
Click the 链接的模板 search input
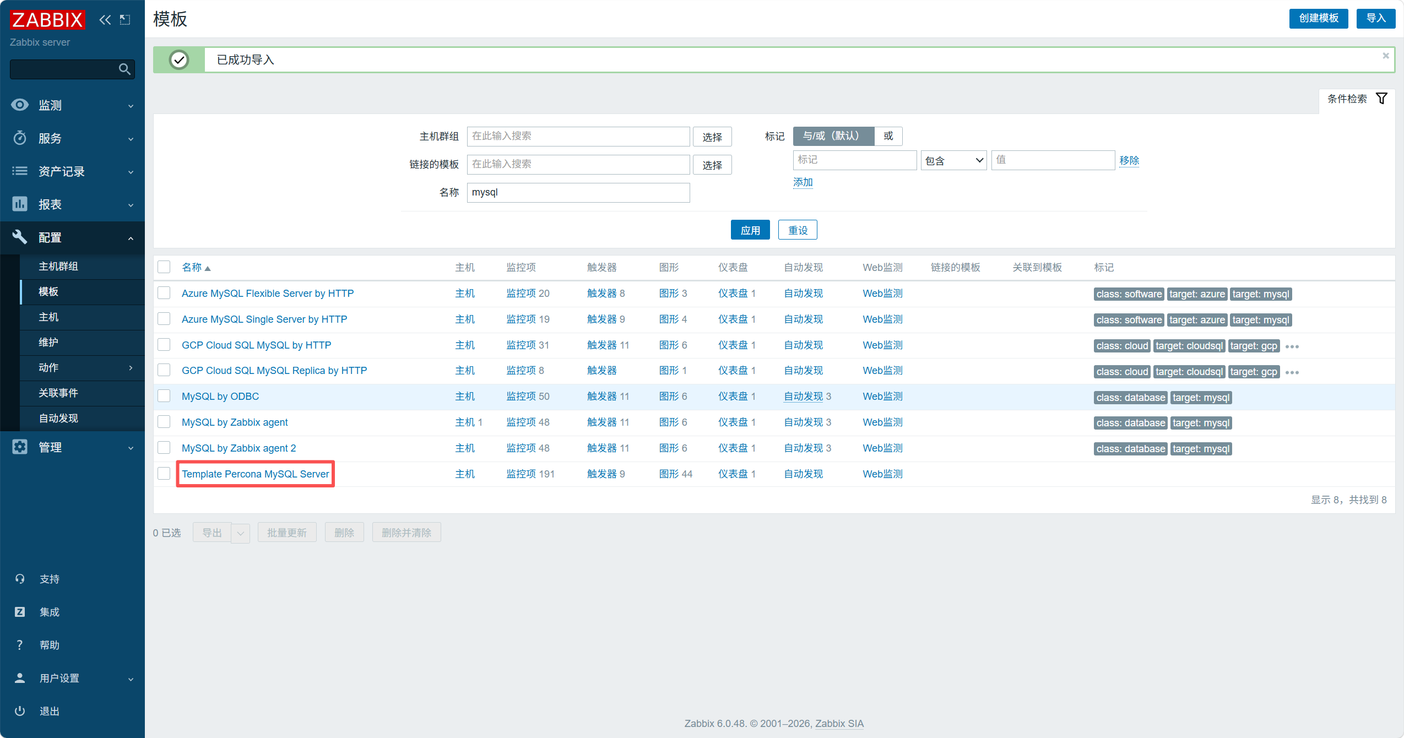click(x=578, y=164)
